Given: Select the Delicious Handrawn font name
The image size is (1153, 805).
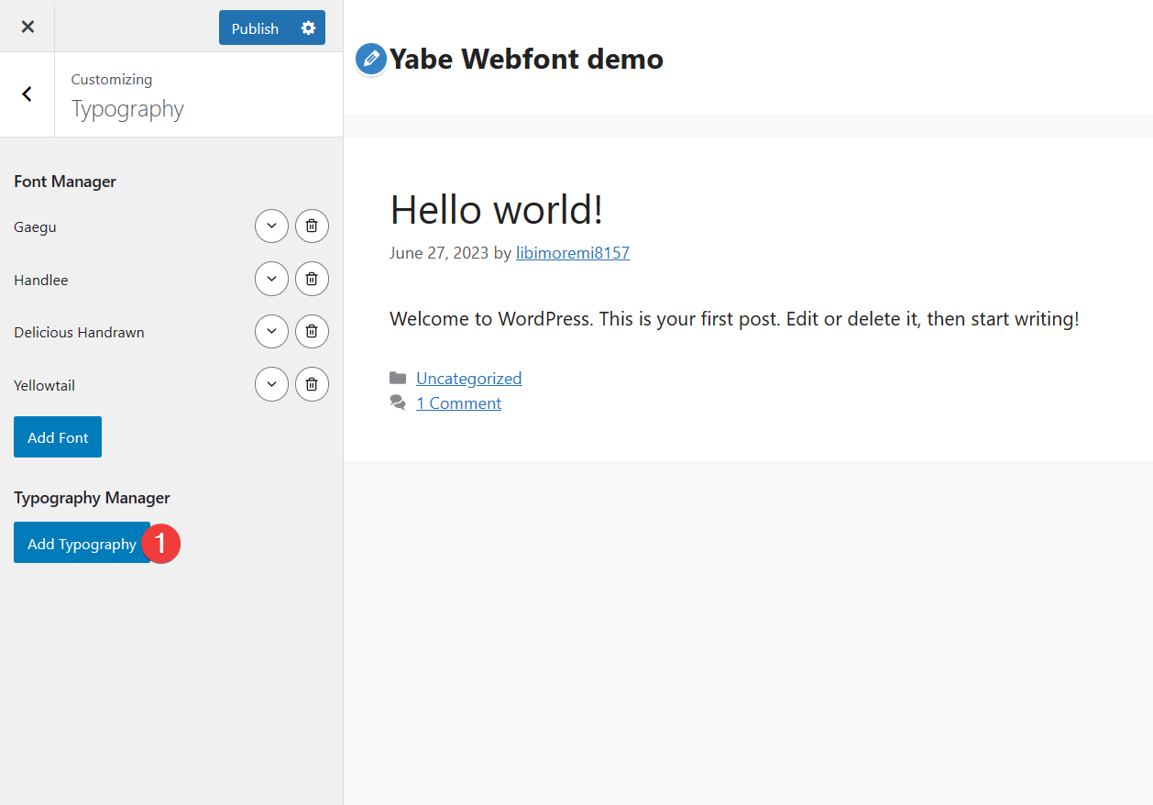Looking at the screenshot, I should [79, 332].
